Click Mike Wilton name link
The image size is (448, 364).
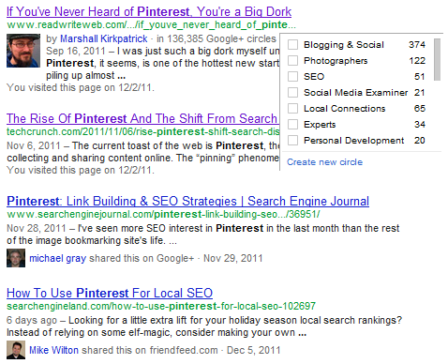(x=53, y=350)
